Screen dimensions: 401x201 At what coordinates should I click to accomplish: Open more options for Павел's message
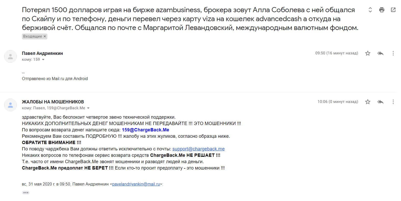393,53
